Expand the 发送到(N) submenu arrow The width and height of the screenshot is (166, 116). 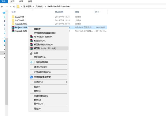click(x=66, y=82)
